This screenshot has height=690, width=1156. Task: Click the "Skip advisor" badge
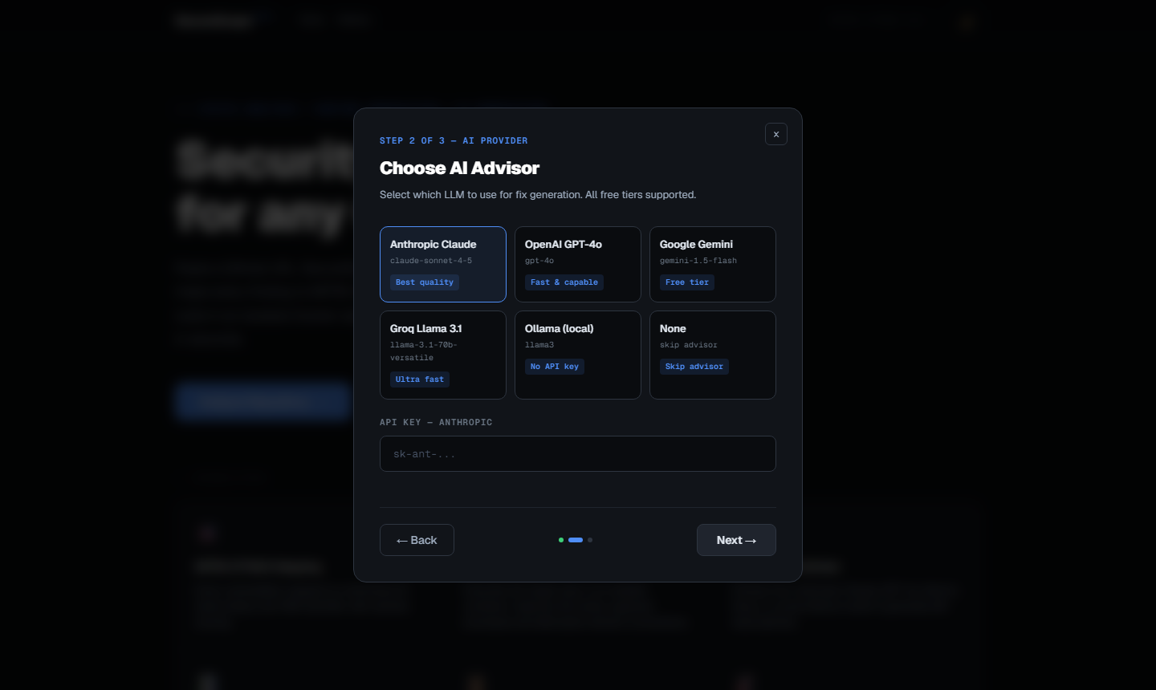694,367
